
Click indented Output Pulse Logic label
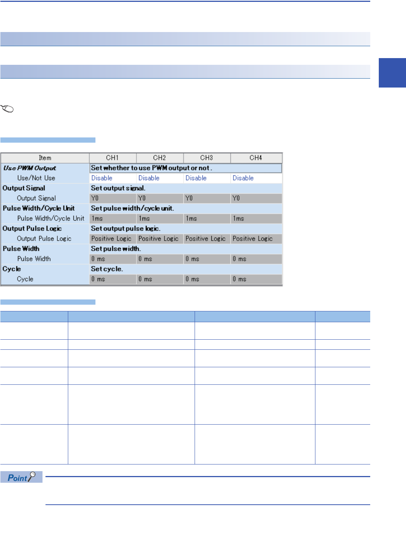pyautogui.click(x=44, y=238)
